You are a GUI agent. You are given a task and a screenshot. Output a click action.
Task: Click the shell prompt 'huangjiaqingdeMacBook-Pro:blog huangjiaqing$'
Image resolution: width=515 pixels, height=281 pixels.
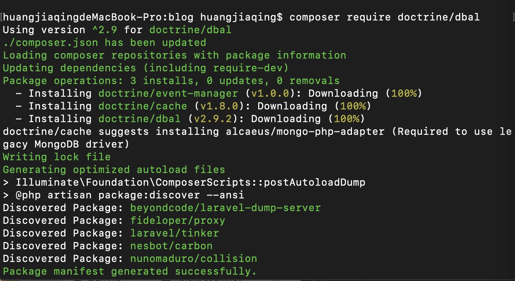point(143,17)
